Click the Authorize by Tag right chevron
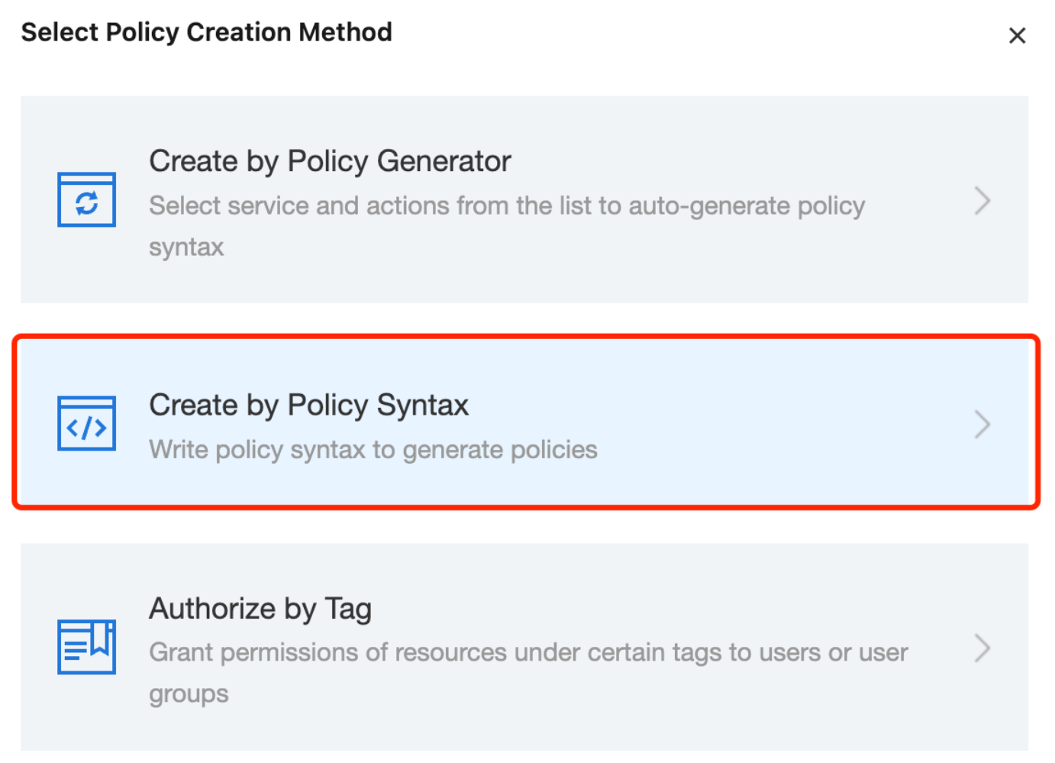1055x763 pixels. (982, 648)
